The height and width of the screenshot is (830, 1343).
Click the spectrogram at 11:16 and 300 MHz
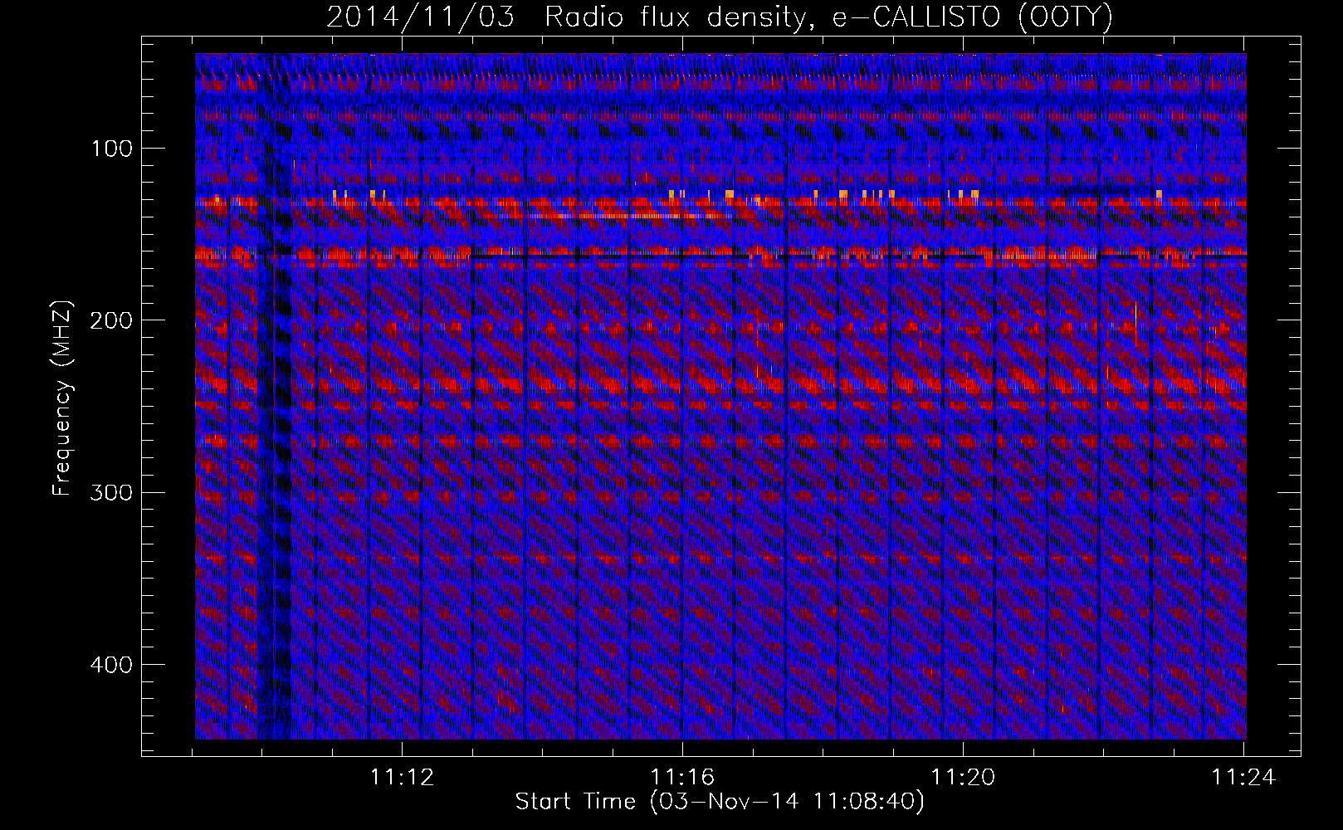[682, 492]
